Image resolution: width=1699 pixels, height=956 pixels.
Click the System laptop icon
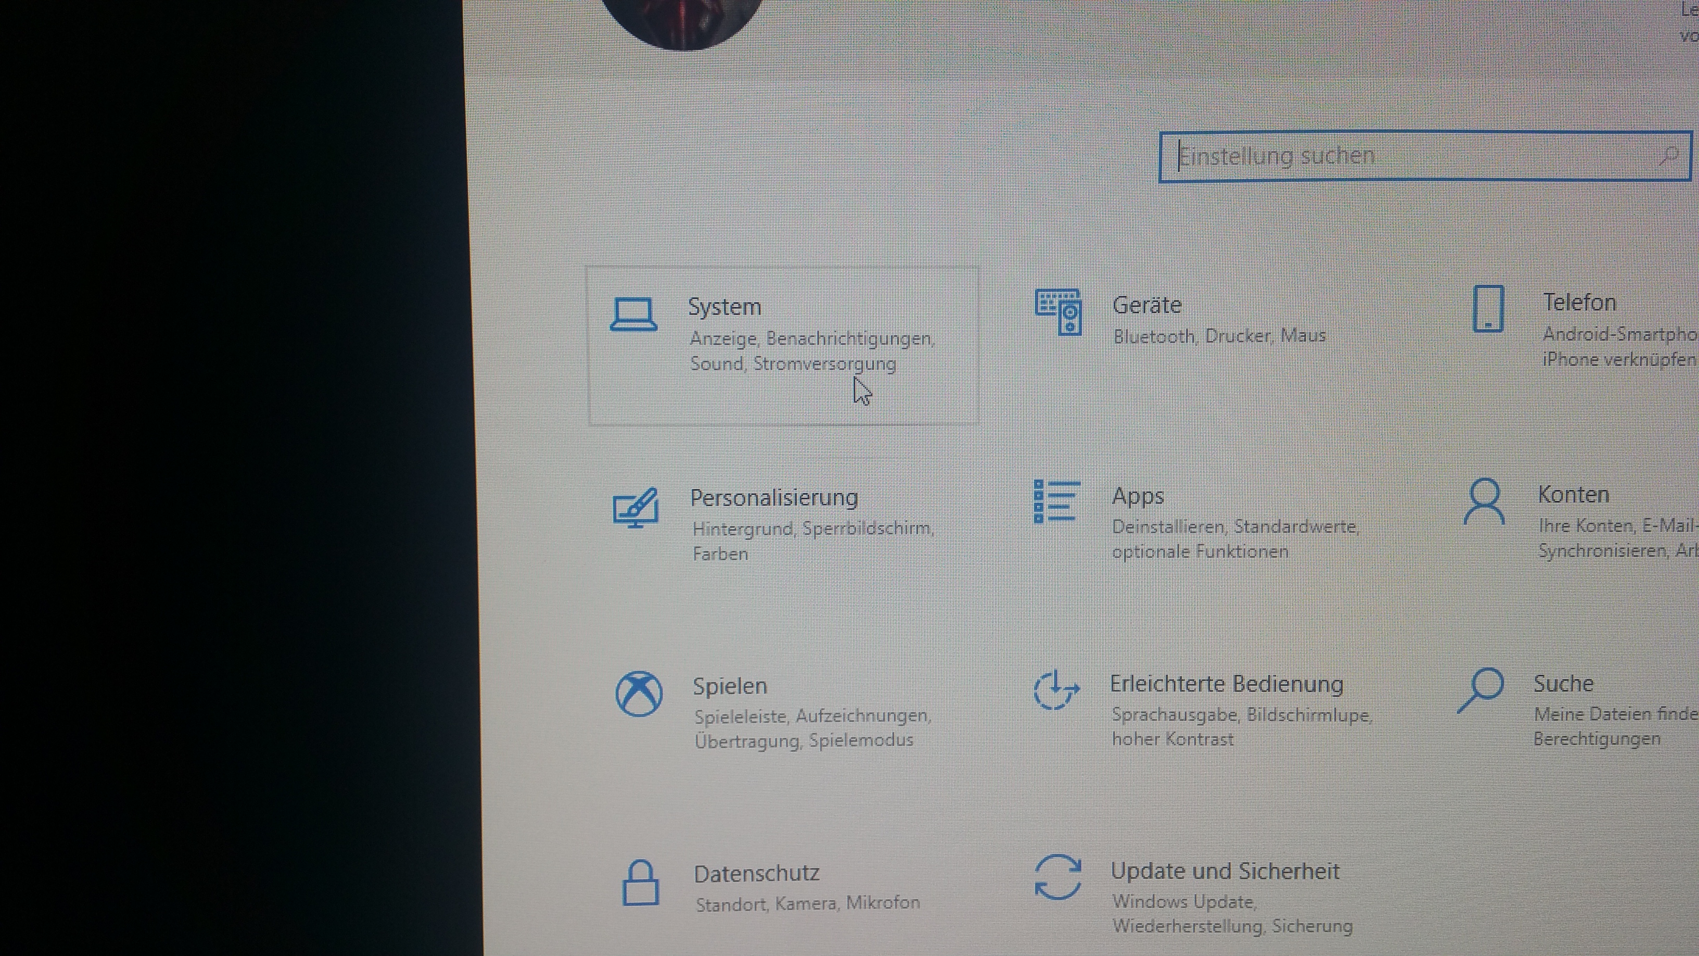(x=633, y=315)
